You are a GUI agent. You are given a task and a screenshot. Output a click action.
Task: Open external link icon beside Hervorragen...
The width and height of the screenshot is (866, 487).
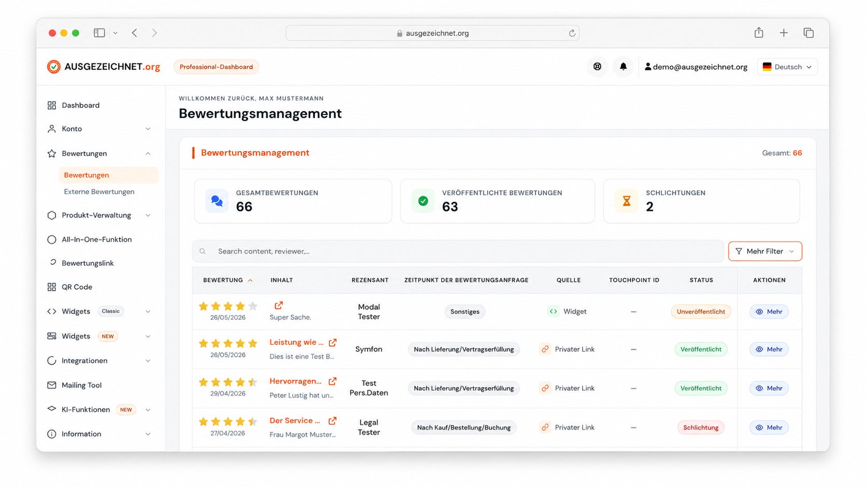tap(333, 381)
